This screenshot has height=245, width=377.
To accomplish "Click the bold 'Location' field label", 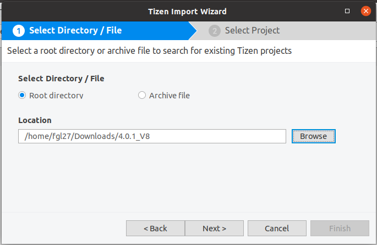I will pos(35,120).
